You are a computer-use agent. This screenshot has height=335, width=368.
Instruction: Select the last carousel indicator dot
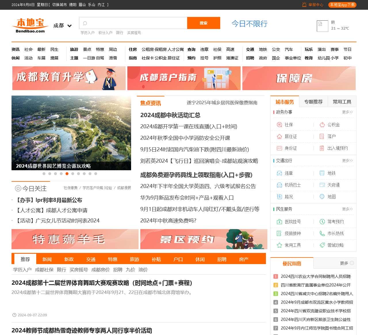96,174
